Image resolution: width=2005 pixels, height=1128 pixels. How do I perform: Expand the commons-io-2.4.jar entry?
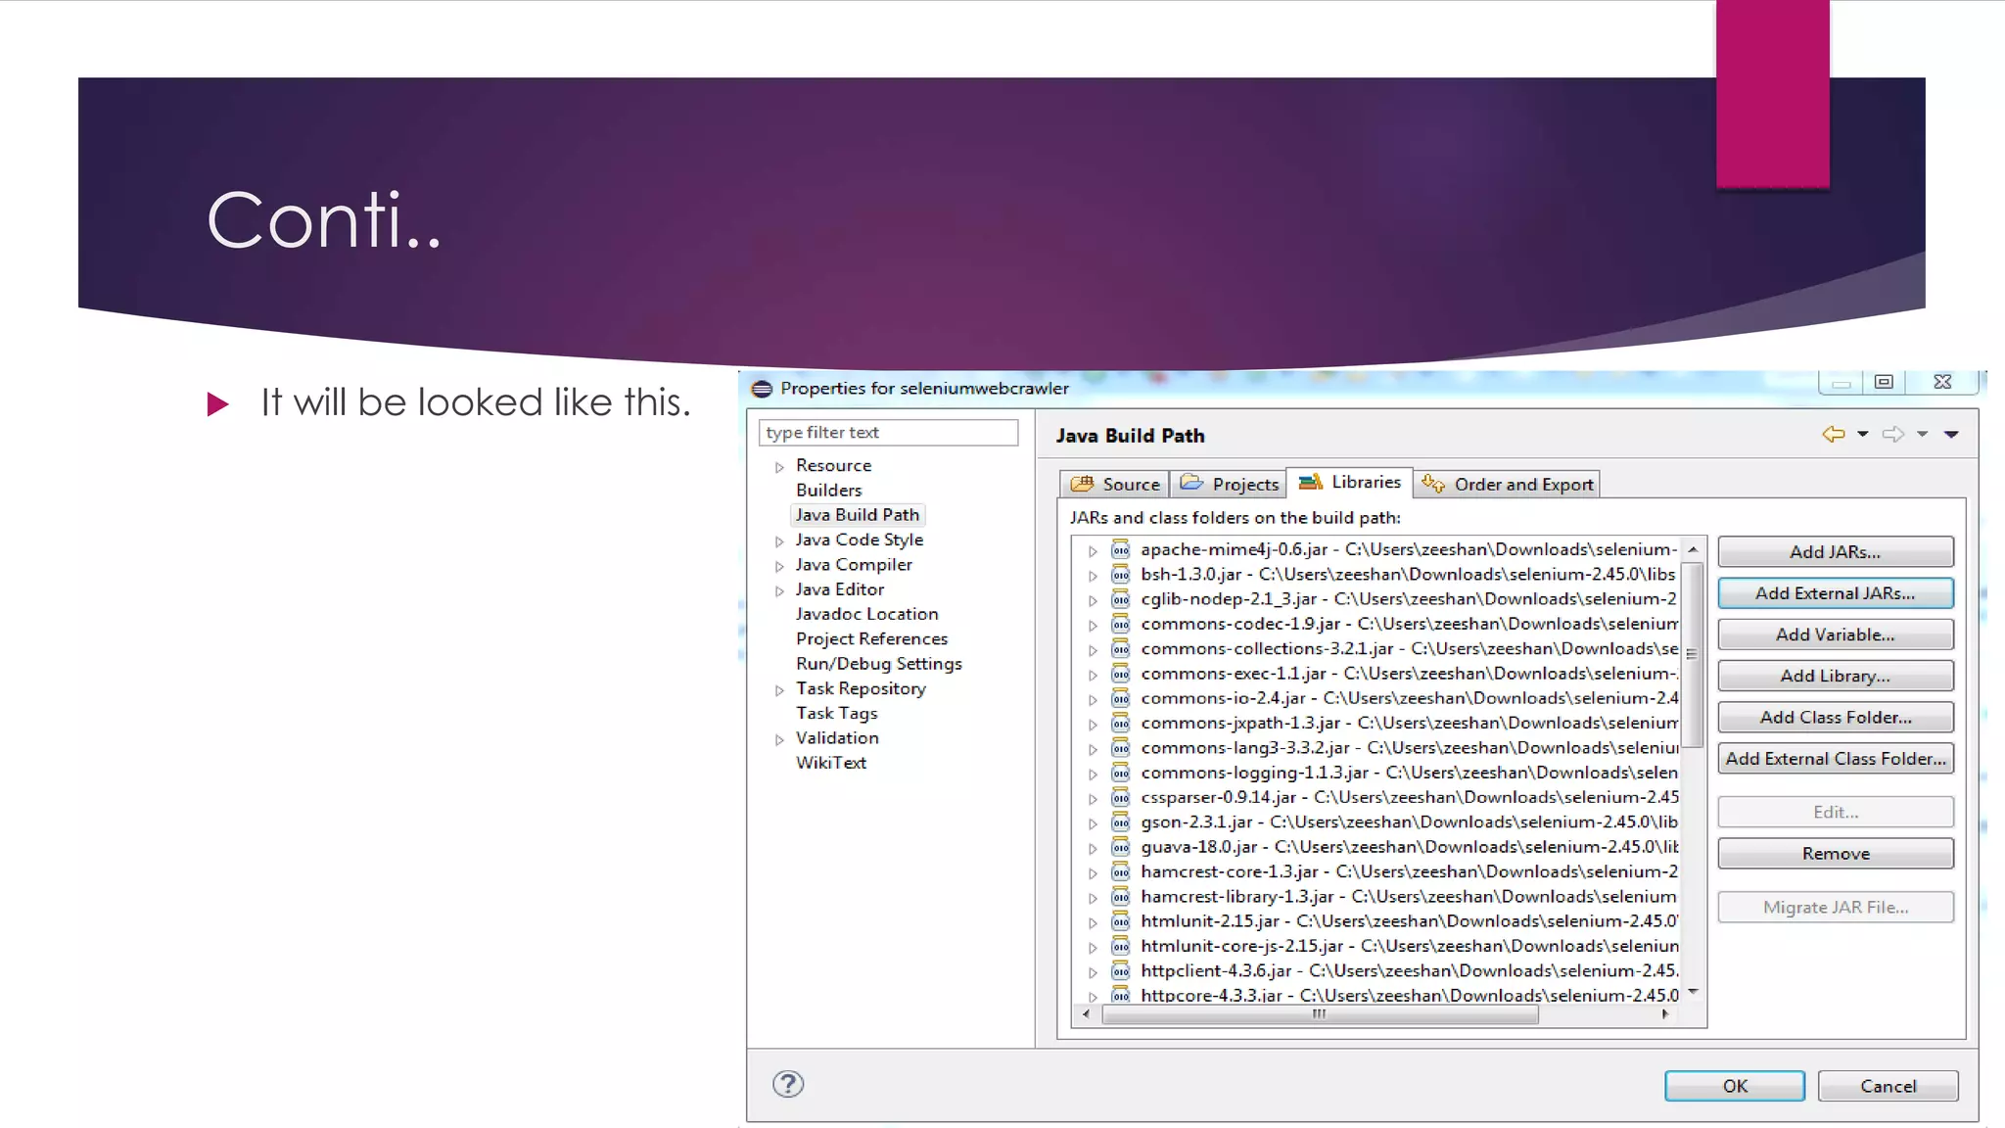point(1093,700)
